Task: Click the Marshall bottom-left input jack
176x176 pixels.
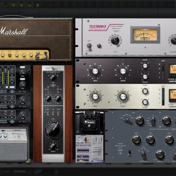Action: [38, 57]
